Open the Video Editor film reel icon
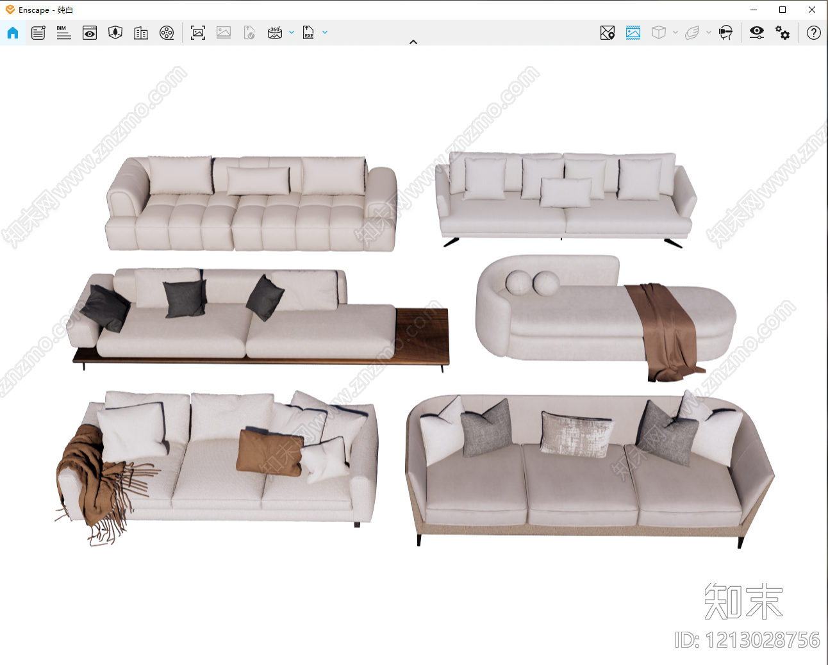 point(167,33)
